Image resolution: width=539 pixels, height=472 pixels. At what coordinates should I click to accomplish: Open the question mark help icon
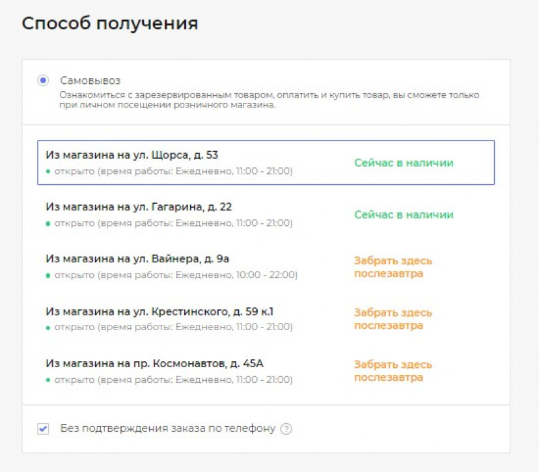point(286,428)
